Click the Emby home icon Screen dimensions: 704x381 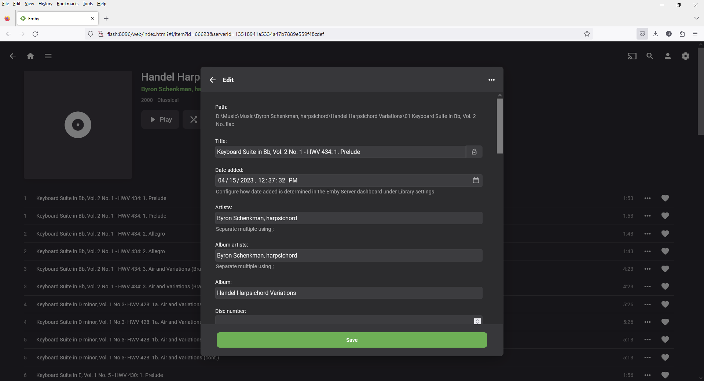tap(30, 56)
